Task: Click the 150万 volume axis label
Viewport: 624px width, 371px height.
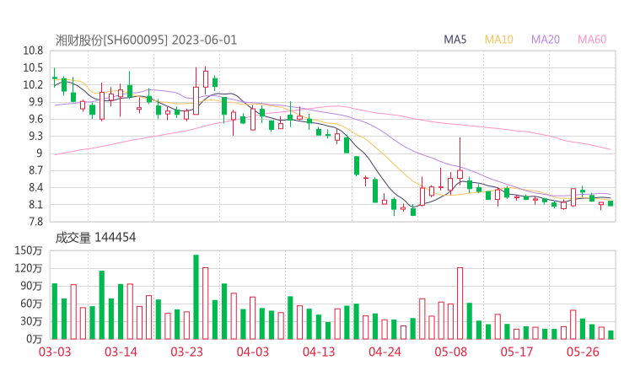Action: pos(29,250)
